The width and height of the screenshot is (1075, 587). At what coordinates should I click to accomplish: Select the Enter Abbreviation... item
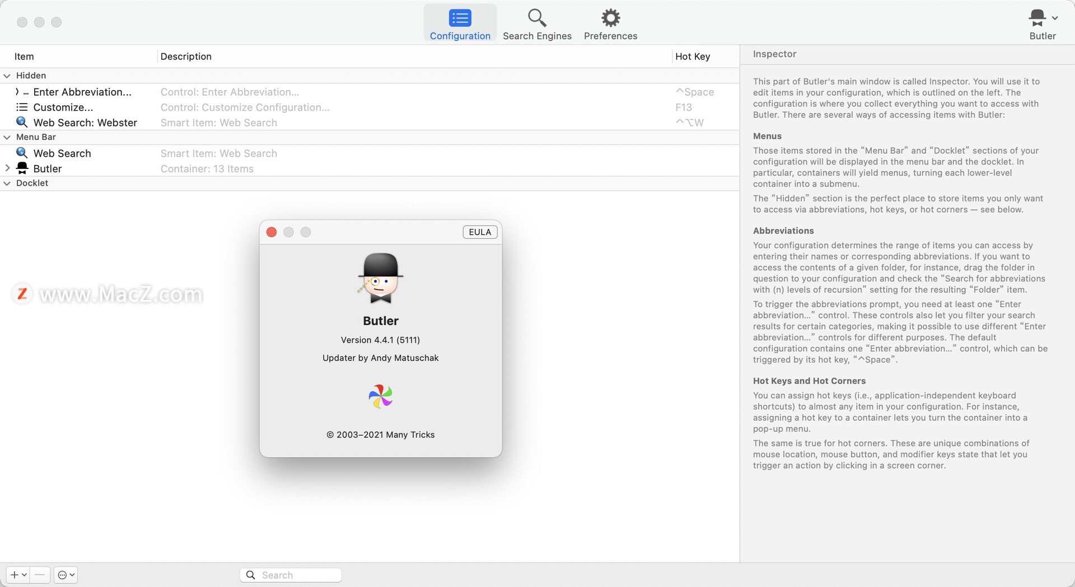coord(82,92)
